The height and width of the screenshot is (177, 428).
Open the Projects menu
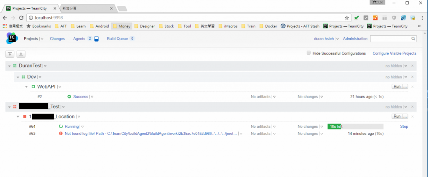(x=31, y=39)
